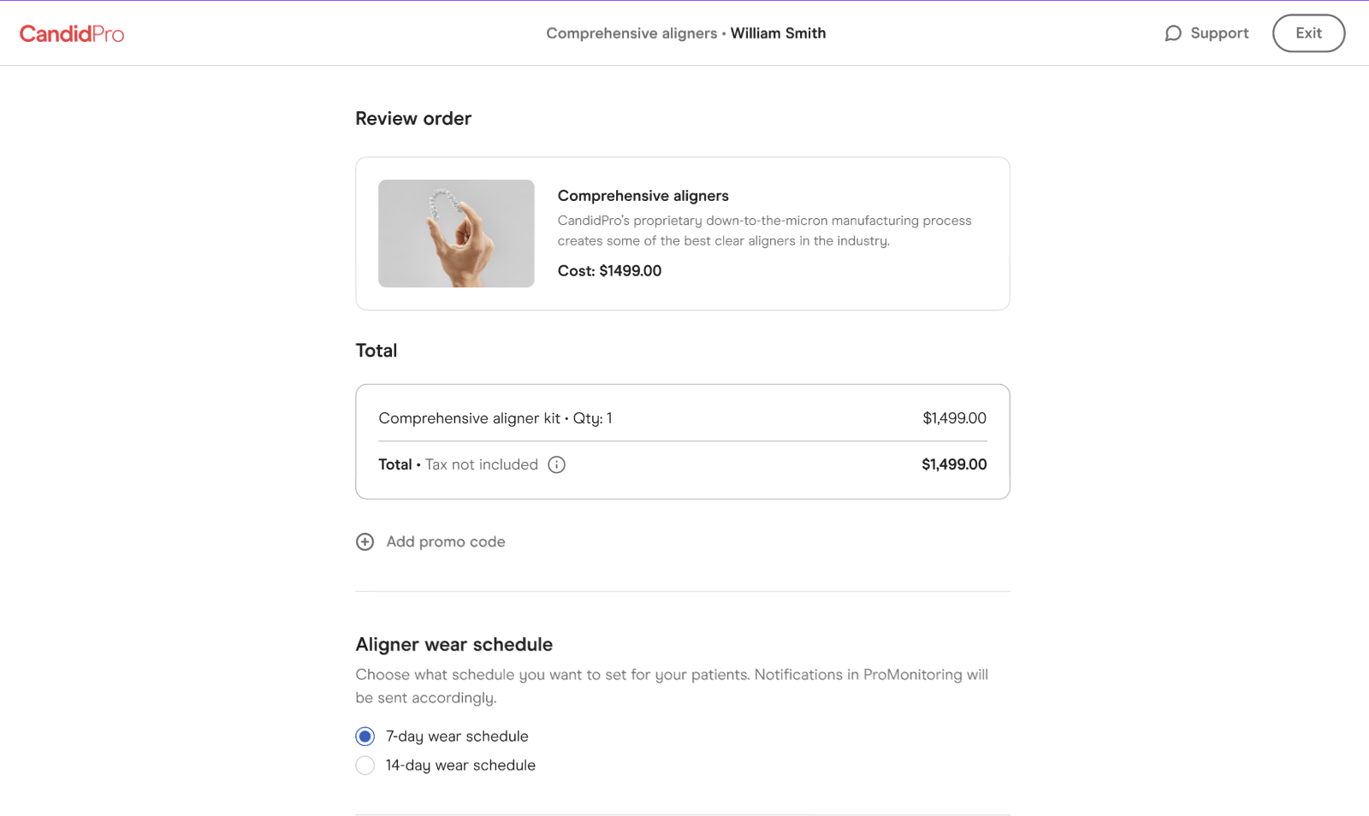Click the "7-day wear schedule" label text
Viewport: 1369px width, 816px height.
pos(457,736)
